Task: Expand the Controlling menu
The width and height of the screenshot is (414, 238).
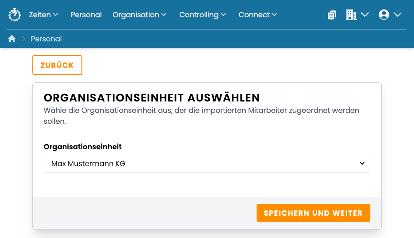Action: tap(202, 15)
